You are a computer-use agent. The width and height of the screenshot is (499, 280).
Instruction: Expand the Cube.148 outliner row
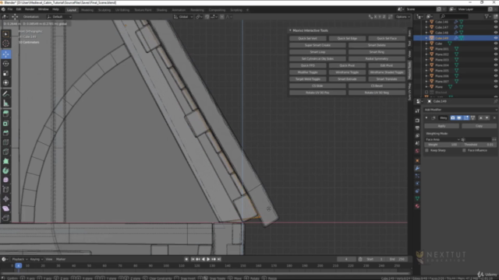pyautogui.click(x=426, y=33)
